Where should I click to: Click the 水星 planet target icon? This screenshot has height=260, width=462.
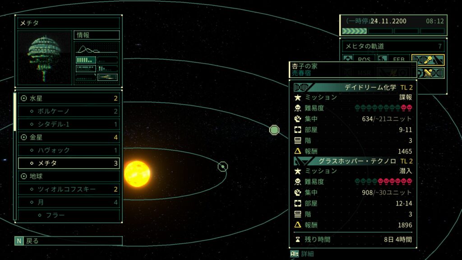click(24, 98)
